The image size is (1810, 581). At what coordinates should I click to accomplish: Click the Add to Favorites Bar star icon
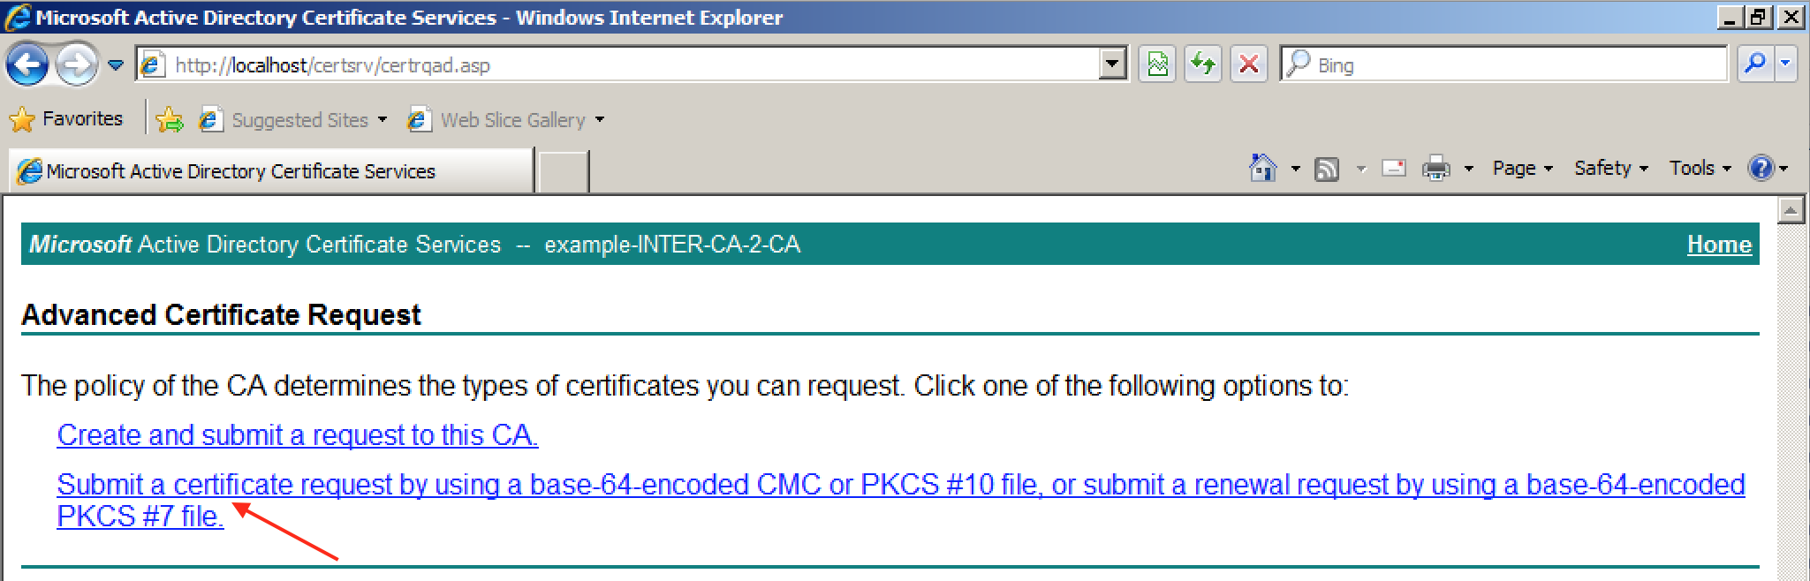tap(169, 120)
